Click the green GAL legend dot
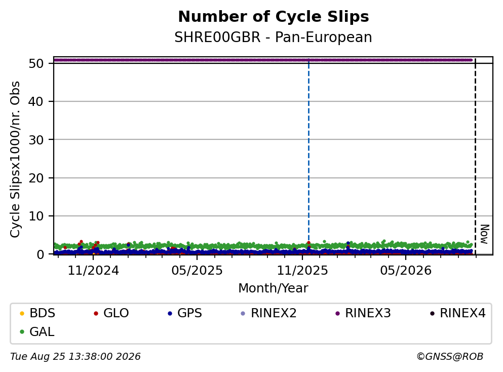 point(22,332)
